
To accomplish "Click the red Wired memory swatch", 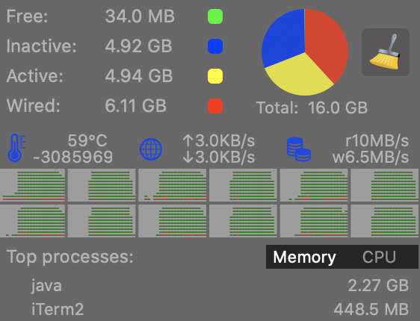I will coord(215,106).
